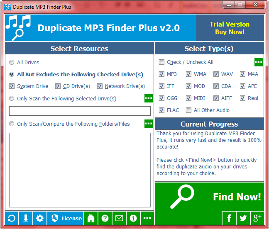Uncheck the Real type checkbox
Image resolution: width=269 pixels, height=229 pixels.
242,98
